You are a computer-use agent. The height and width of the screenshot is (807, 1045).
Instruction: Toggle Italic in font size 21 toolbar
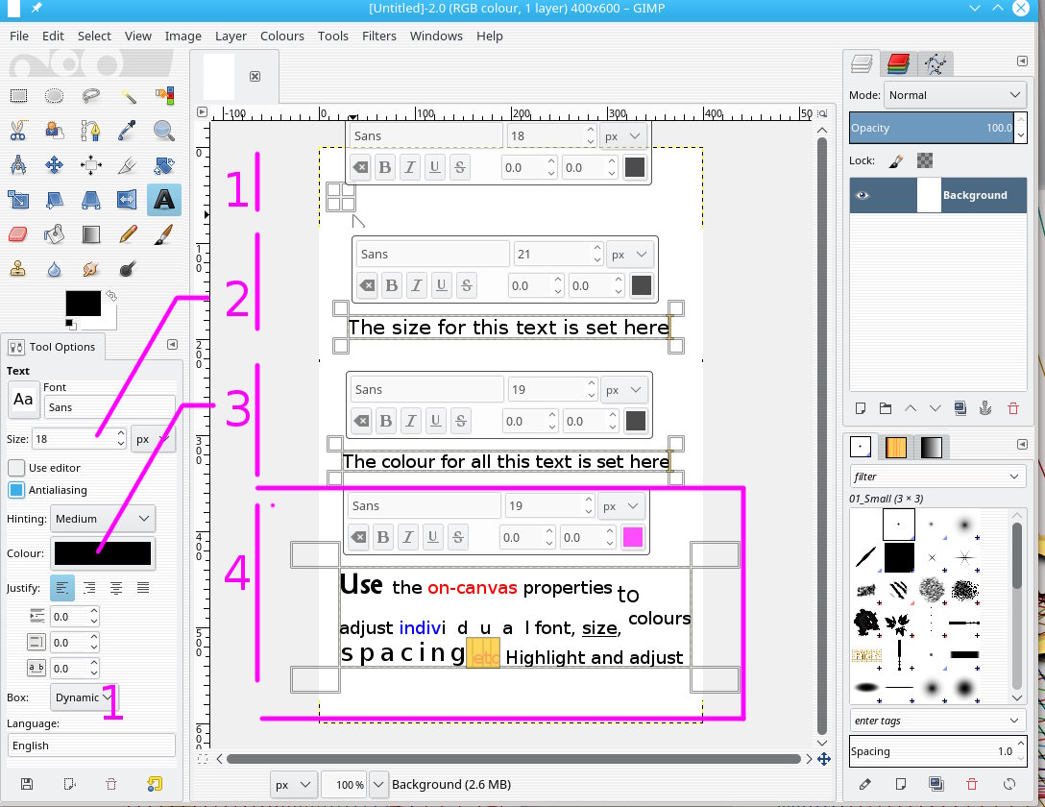417,286
